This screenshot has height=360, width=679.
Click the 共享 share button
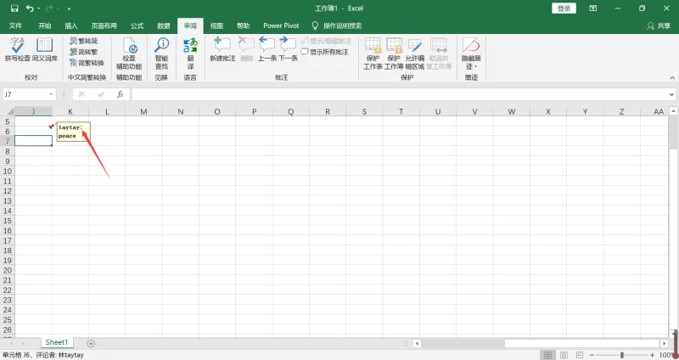(659, 26)
